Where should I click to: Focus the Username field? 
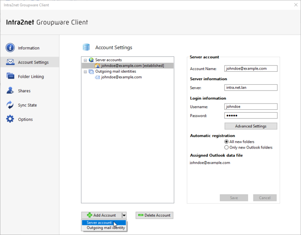point(251,106)
